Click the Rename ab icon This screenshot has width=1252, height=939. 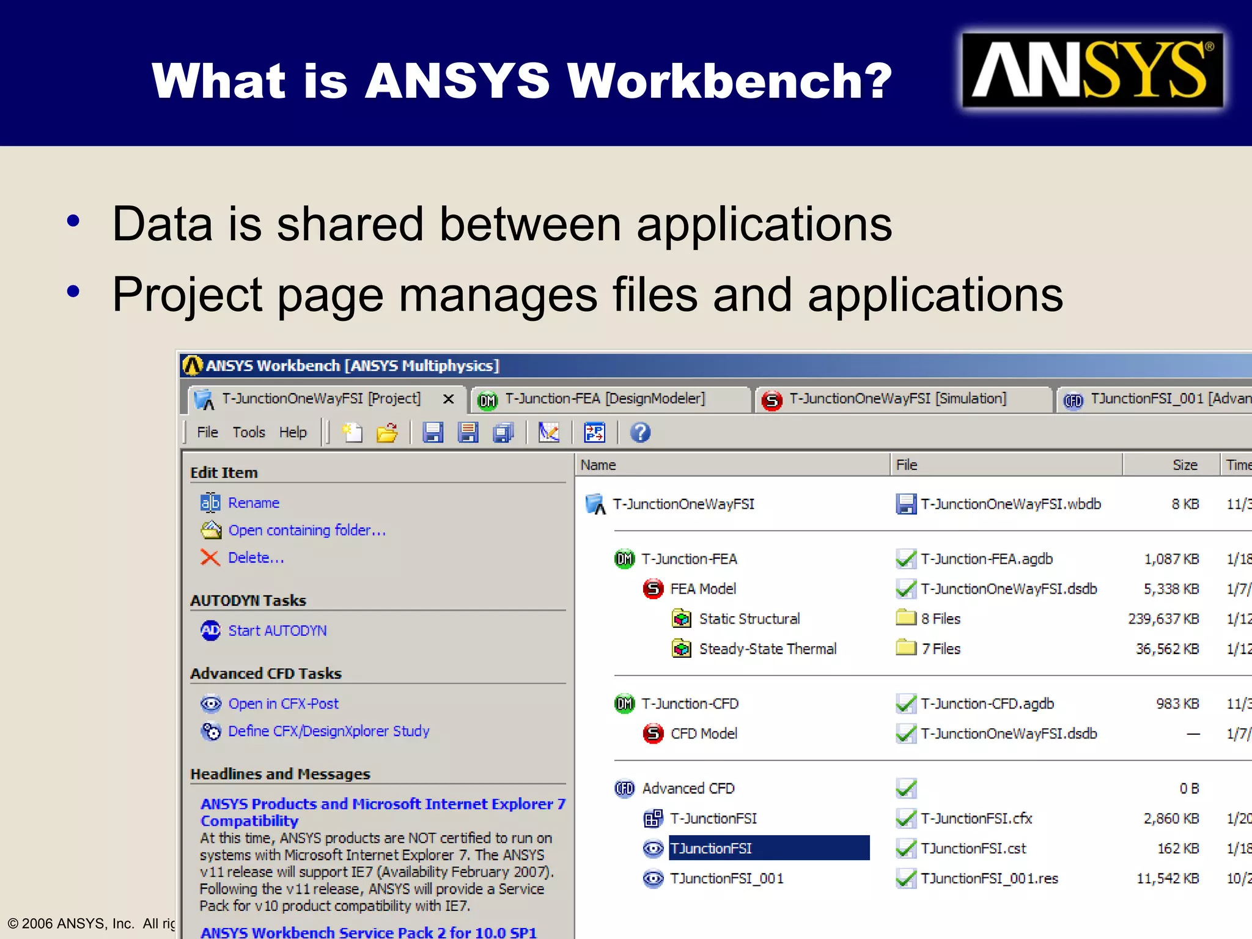coord(210,503)
